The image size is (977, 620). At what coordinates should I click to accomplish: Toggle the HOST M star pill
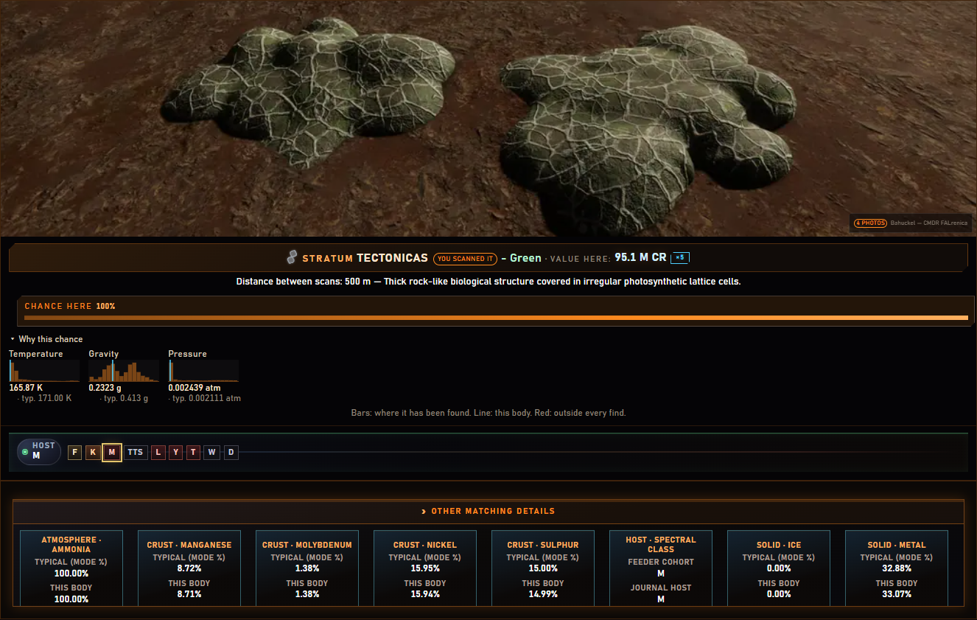point(39,451)
